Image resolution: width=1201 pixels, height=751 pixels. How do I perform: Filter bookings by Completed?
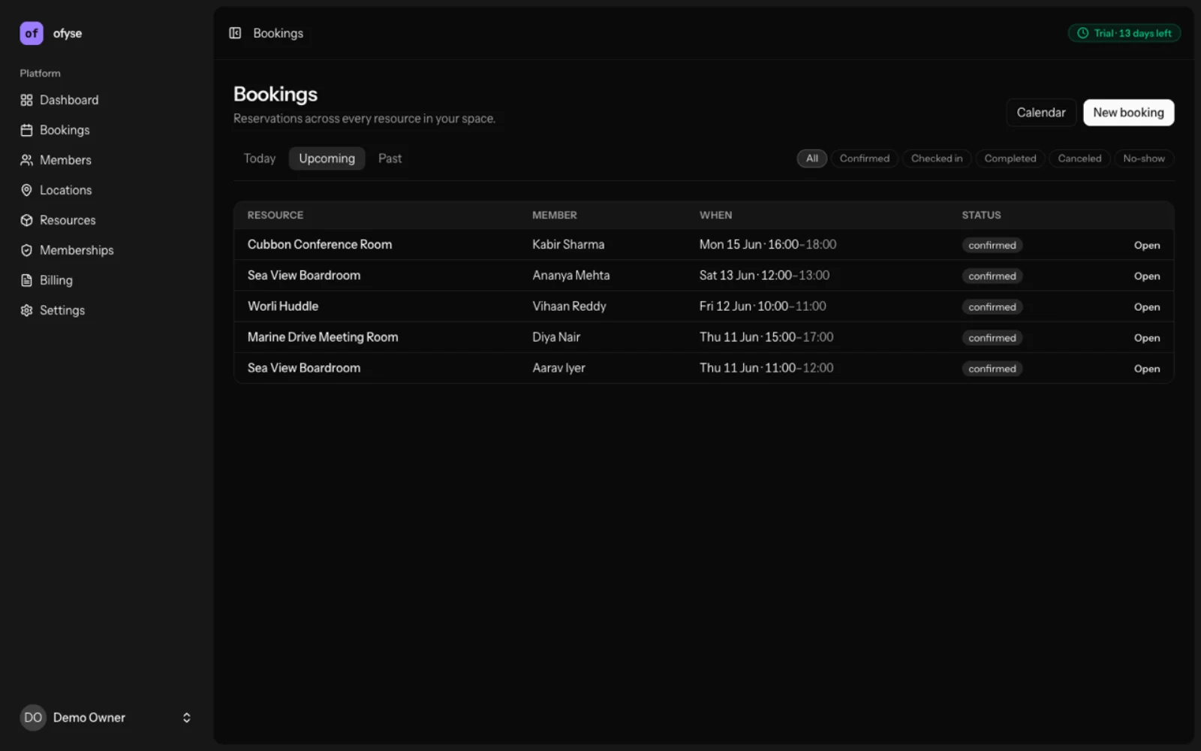click(x=1010, y=158)
